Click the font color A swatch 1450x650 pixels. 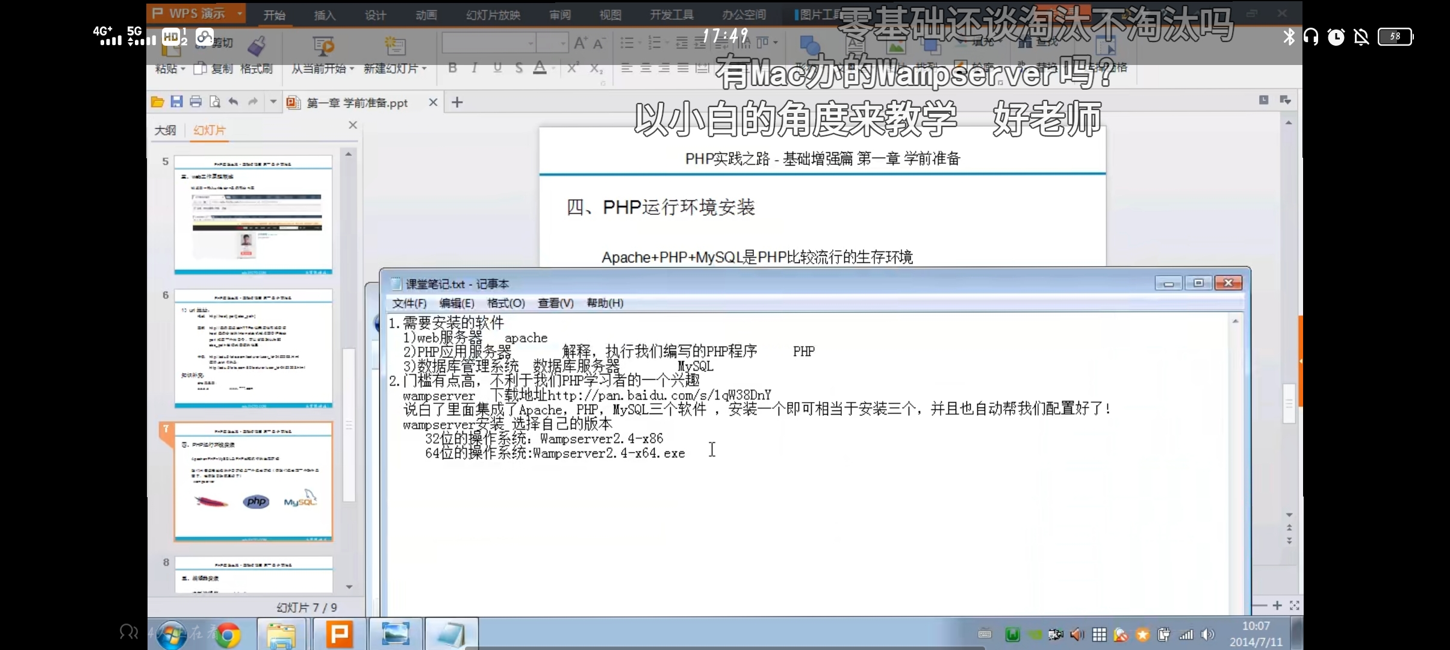[x=540, y=68]
